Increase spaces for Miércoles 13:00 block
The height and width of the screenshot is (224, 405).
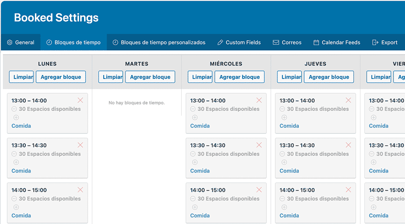195,118
